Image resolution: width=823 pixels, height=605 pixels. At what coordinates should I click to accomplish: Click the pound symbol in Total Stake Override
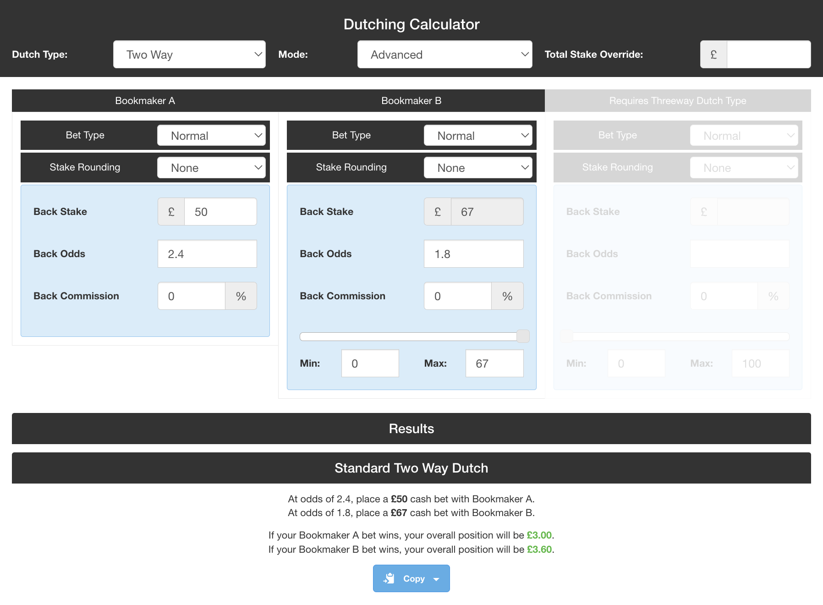pos(713,55)
